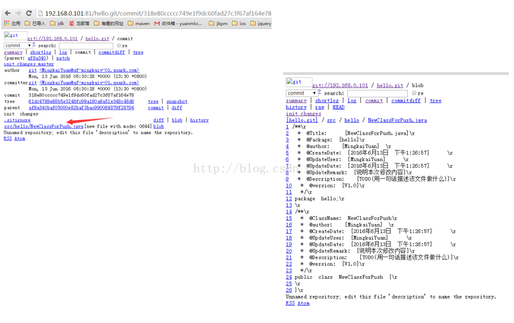Open 'commit' in the blob page nav bar
The image size is (514, 323).
tap(374, 100)
